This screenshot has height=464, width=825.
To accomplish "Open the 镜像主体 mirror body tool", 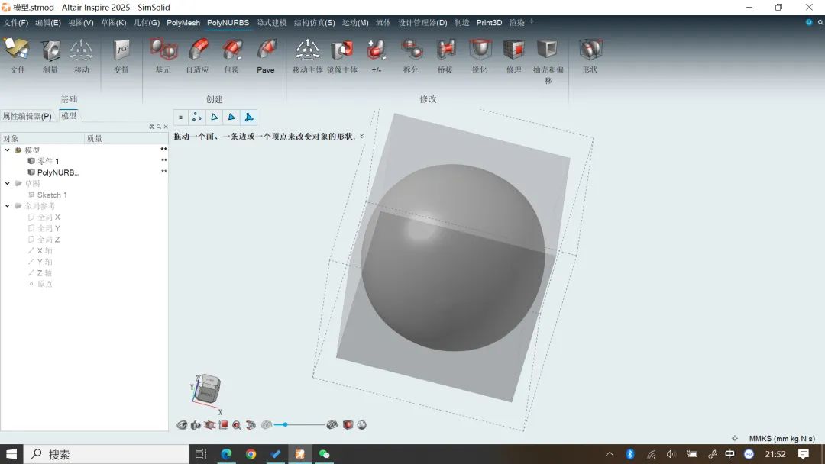I will tap(341, 52).
